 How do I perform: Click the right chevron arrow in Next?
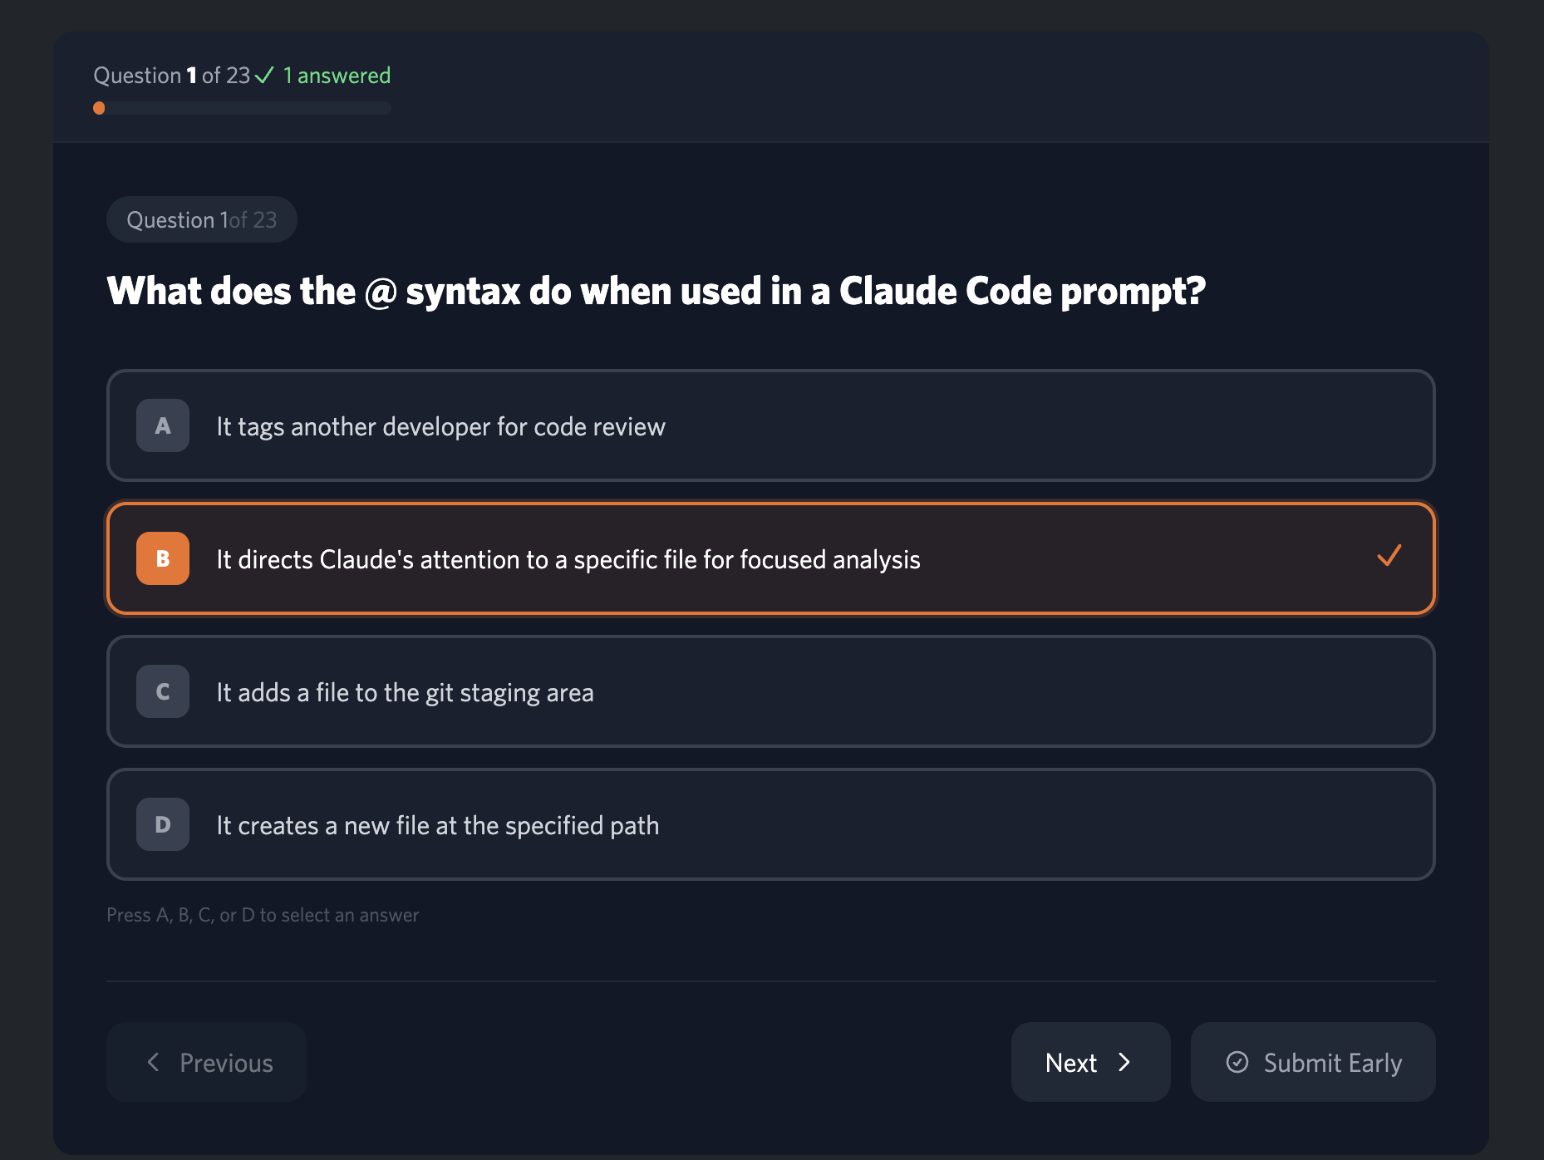1124,1062
